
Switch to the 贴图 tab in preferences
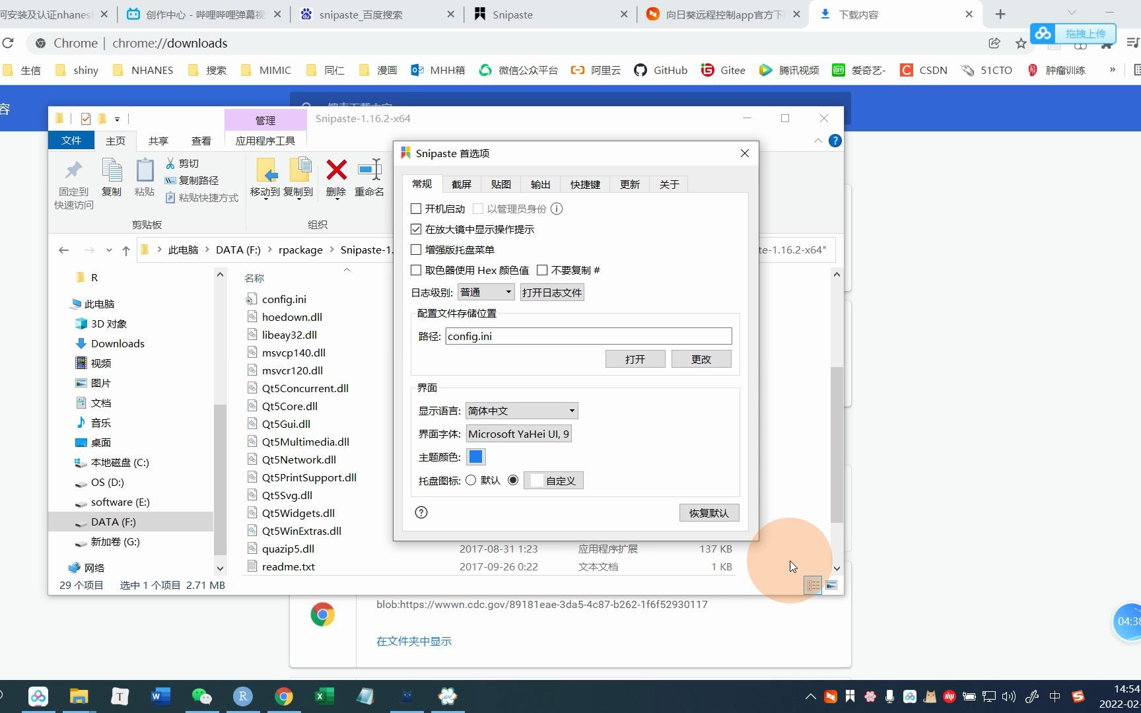pyautogui.click(x=501, y=184)
